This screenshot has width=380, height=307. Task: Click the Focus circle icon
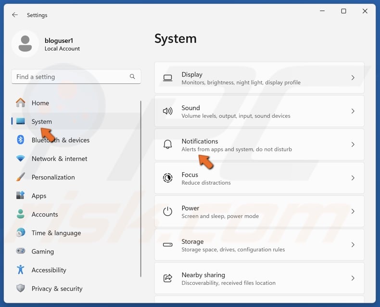(x=168, y=178)
